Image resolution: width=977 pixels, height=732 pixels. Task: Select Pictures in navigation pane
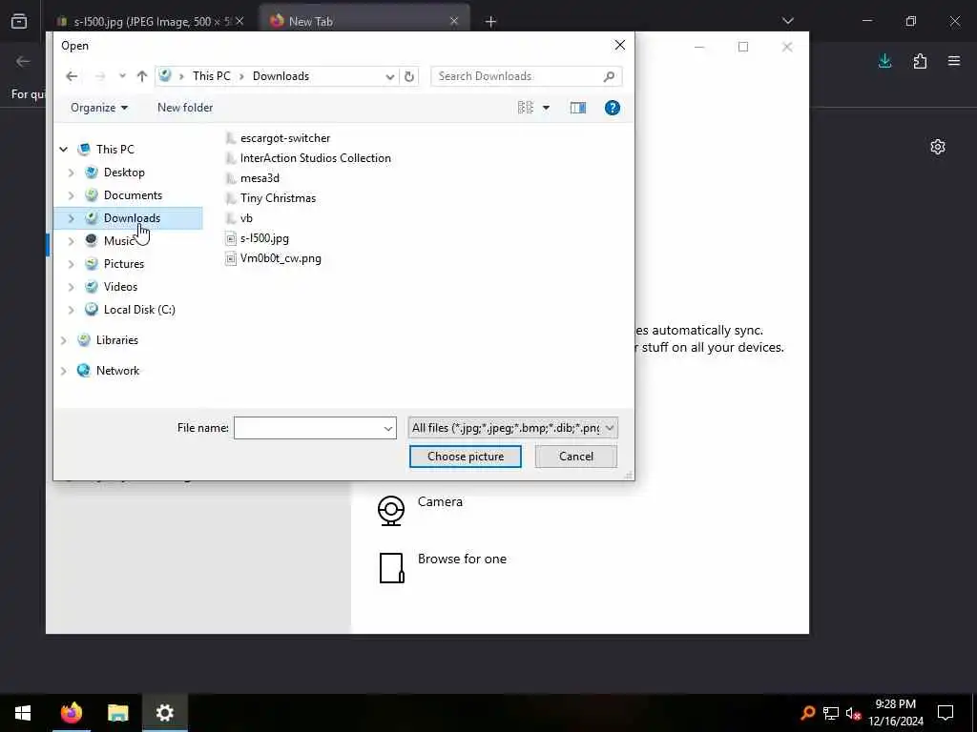pyautogui.click(x=123, y=264)
